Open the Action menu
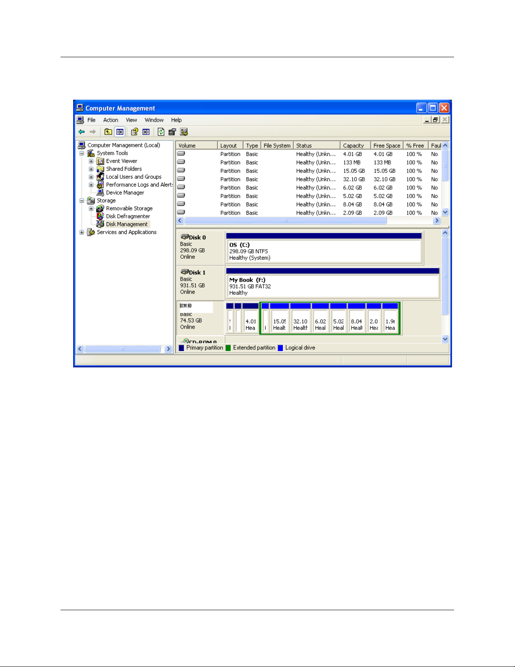515x667 pixels. pyautogui.click(x=111, y=120)
